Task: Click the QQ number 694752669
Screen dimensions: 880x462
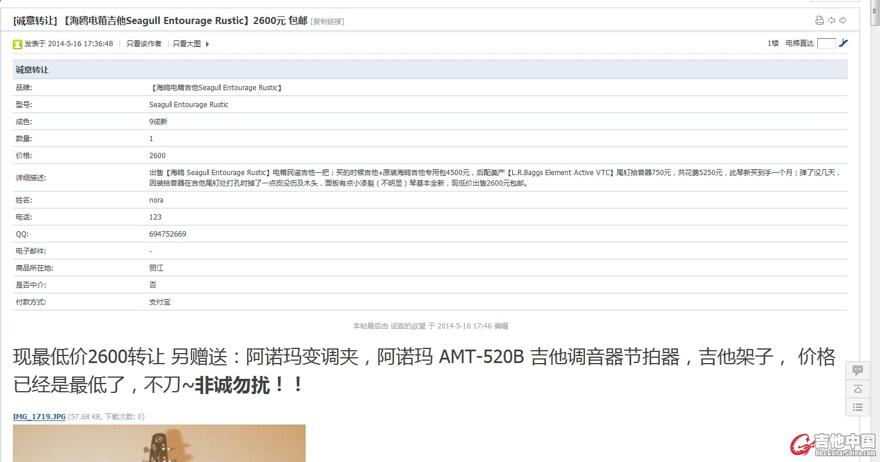Action: (168, 234)
